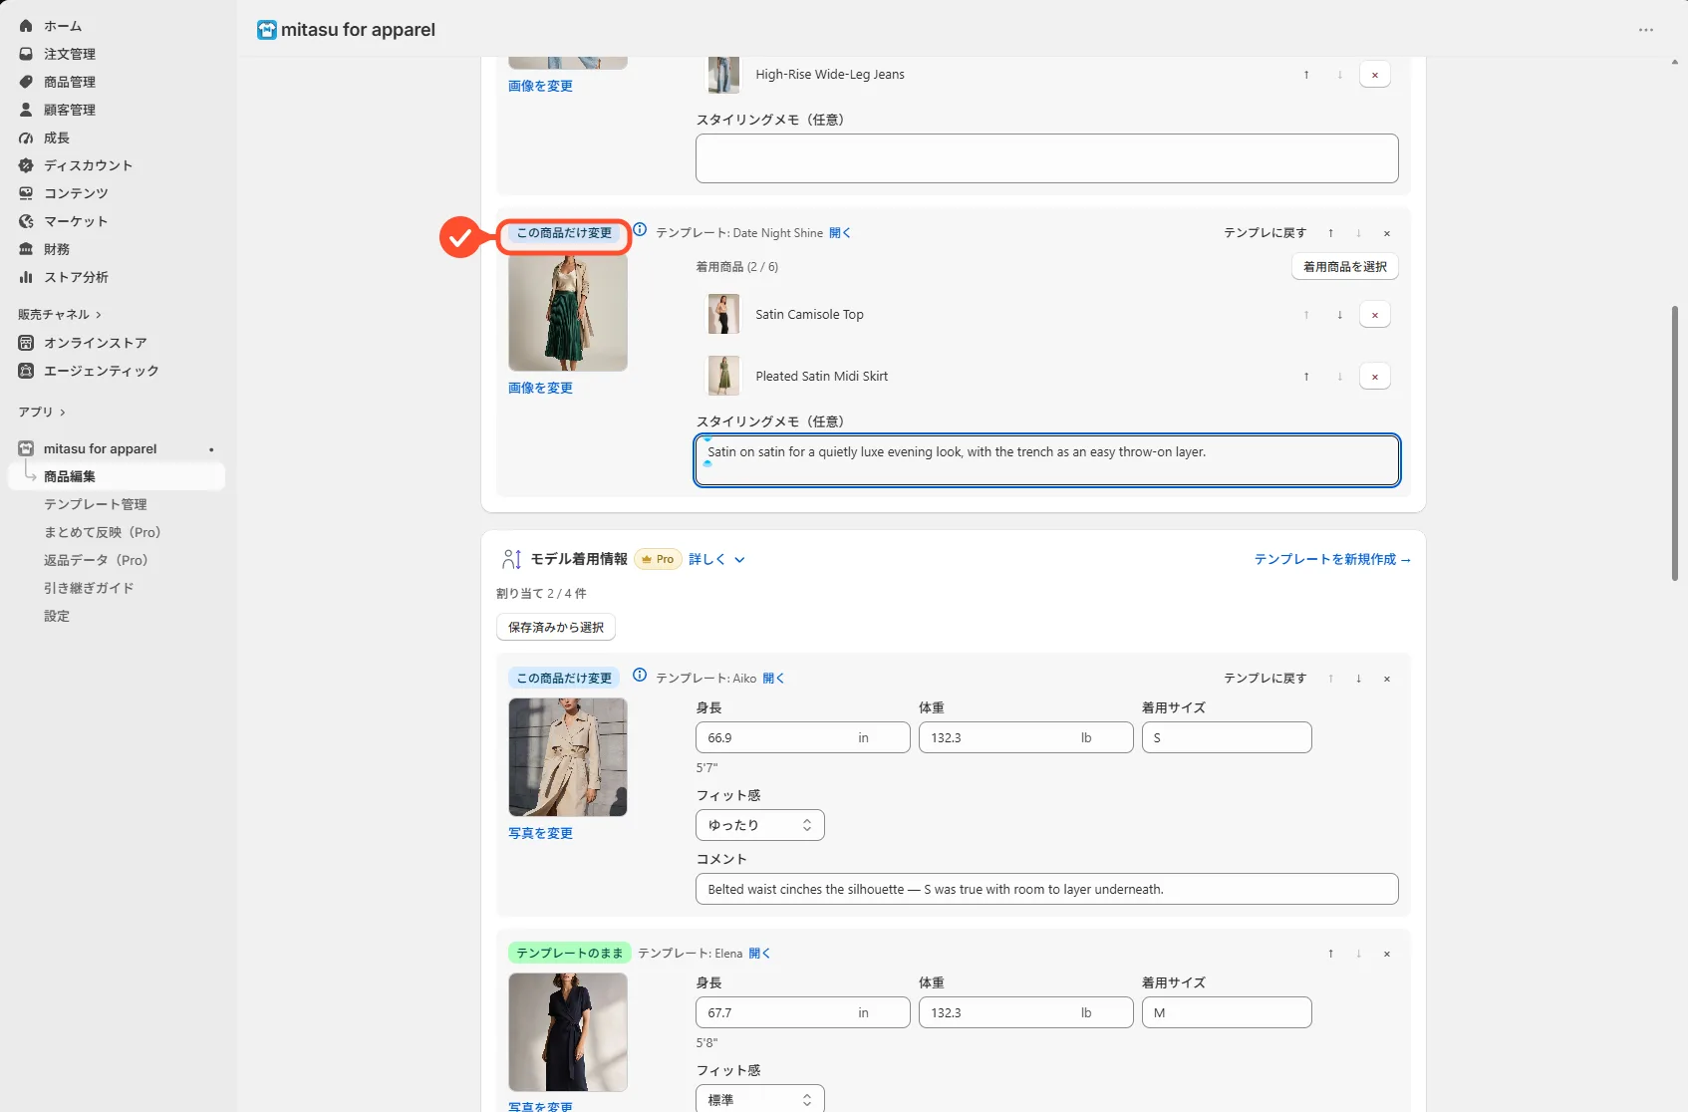Viewport: 1688px width, 1112px height.
Task: Open テンプレート管理 in the sidebar
Action: pos(96,504)
